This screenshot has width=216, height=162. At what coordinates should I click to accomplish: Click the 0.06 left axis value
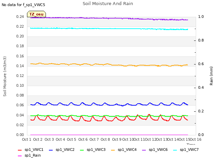point(20,105)
